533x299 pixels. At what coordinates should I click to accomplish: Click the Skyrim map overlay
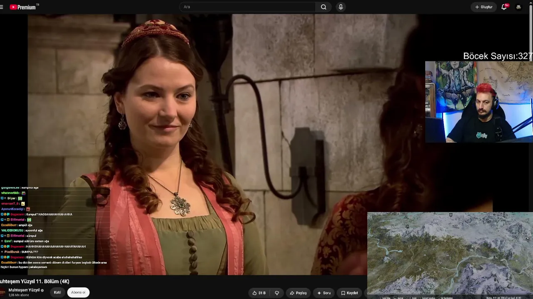(x=450, y=255)
